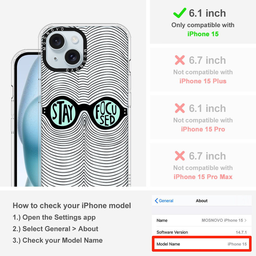The image size is (256, 256).
Task: Click the camera flash on the phone
Action: [x=74, y=39]
